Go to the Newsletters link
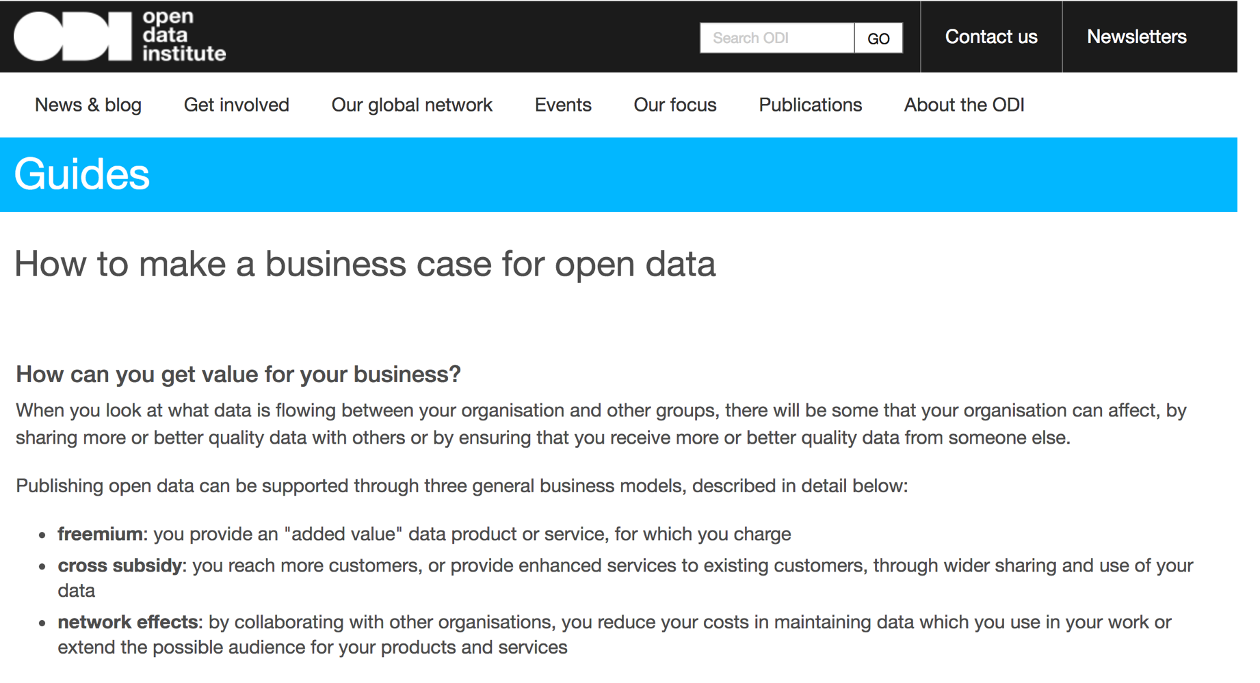The height and width of the screenshot is (683, 1260). [x=1136, y=37]
